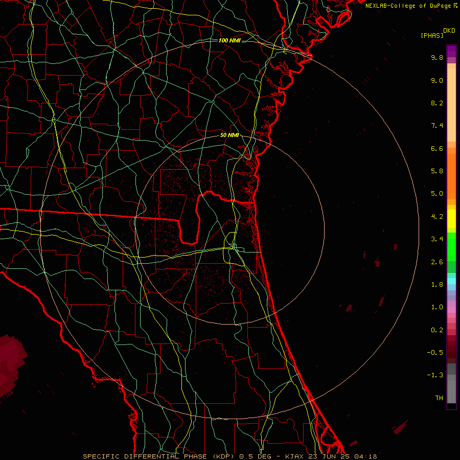Screen dimensions: 460x460
Task: Click the 2.6 value on the color scale
Action: tap(437, 262)
